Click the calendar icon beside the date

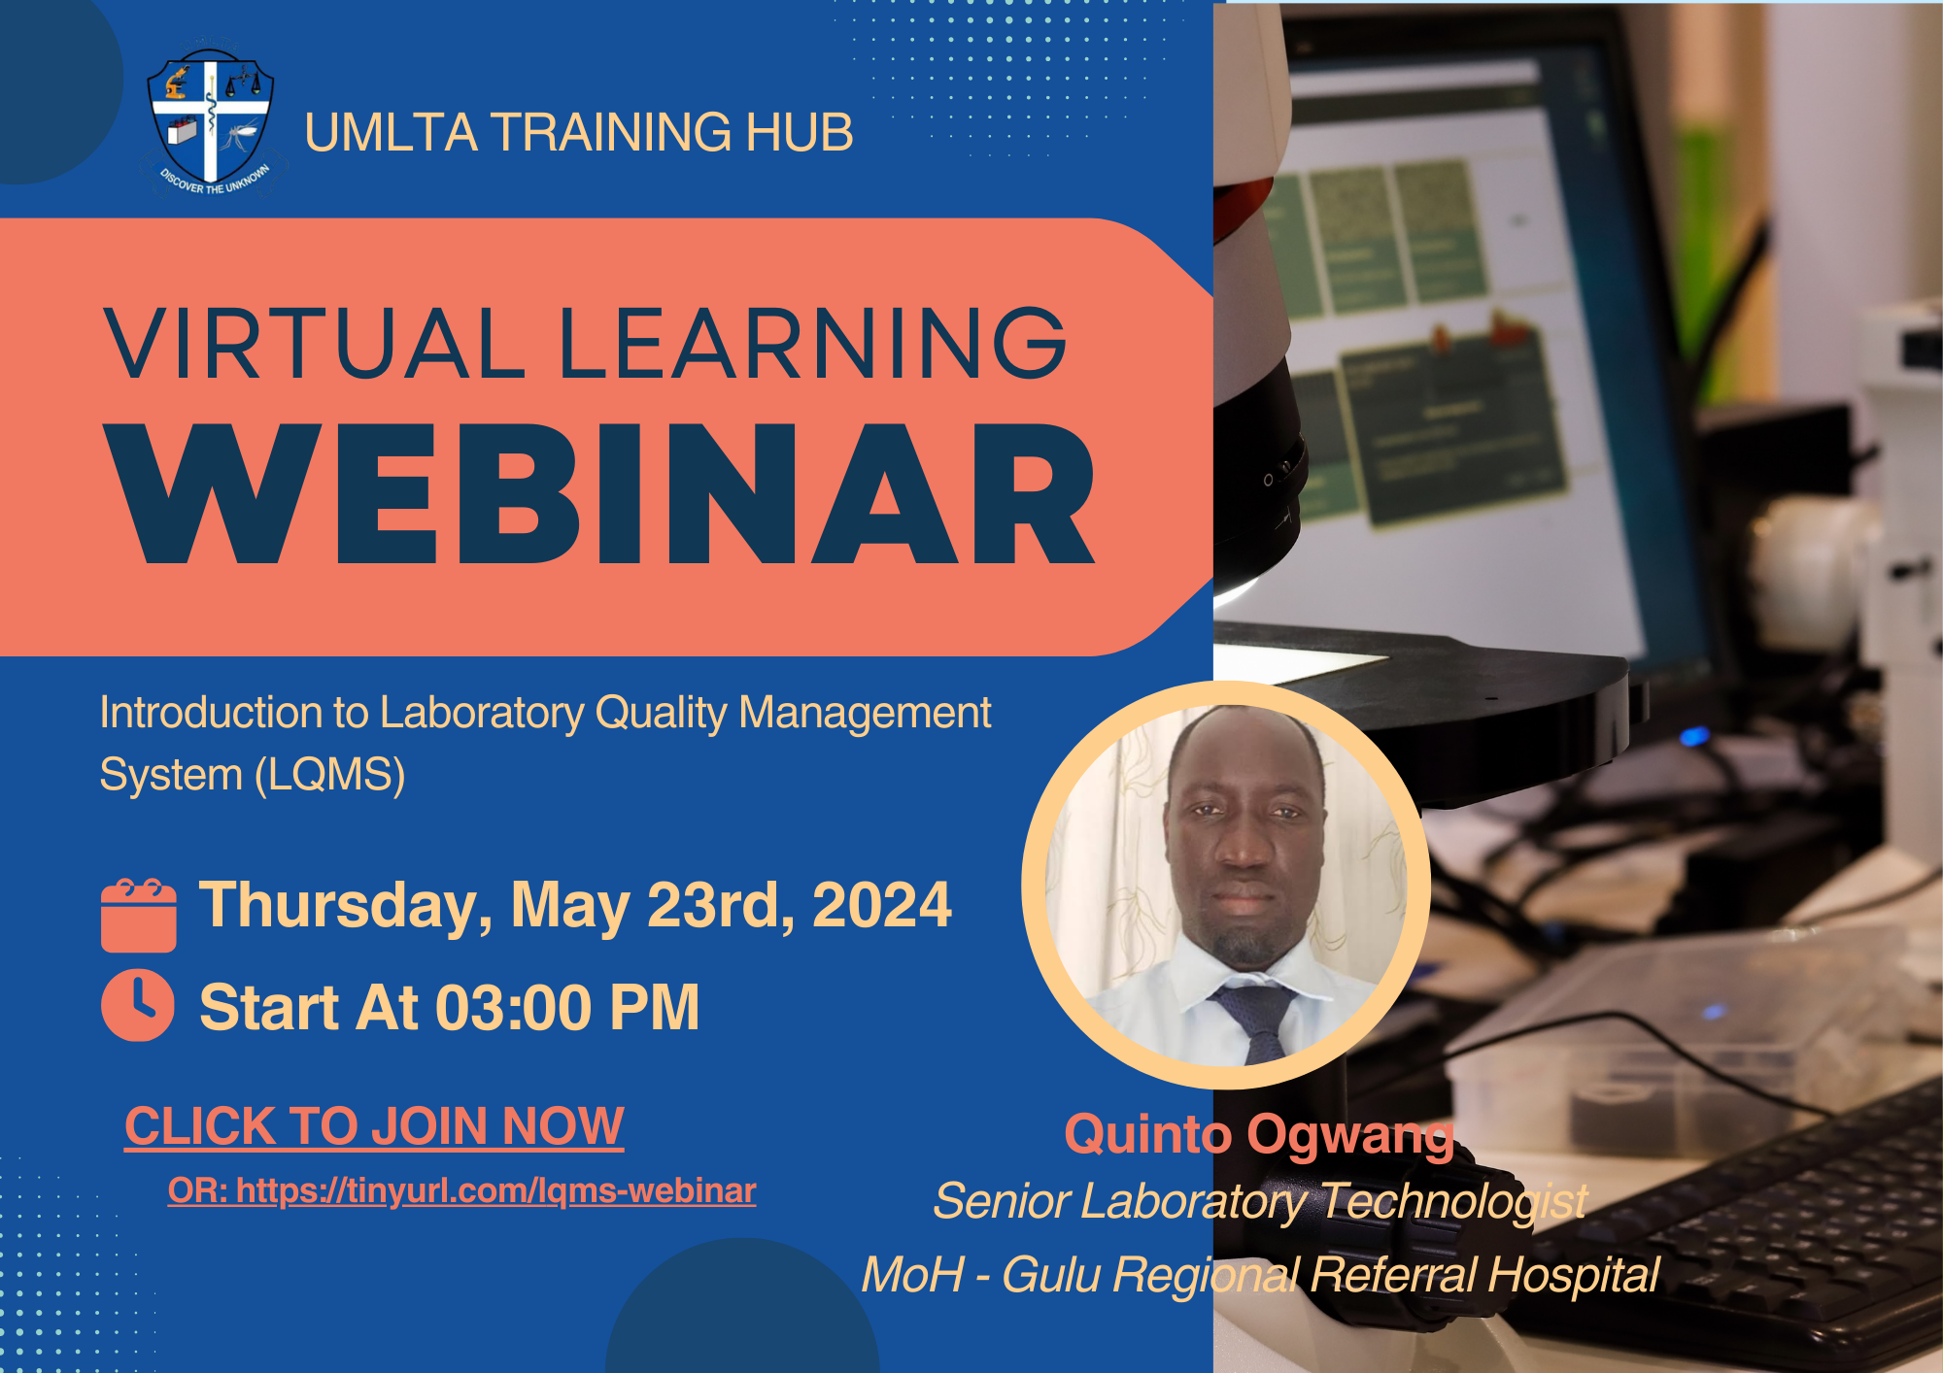pyautogui.click(x=139, y=915)
